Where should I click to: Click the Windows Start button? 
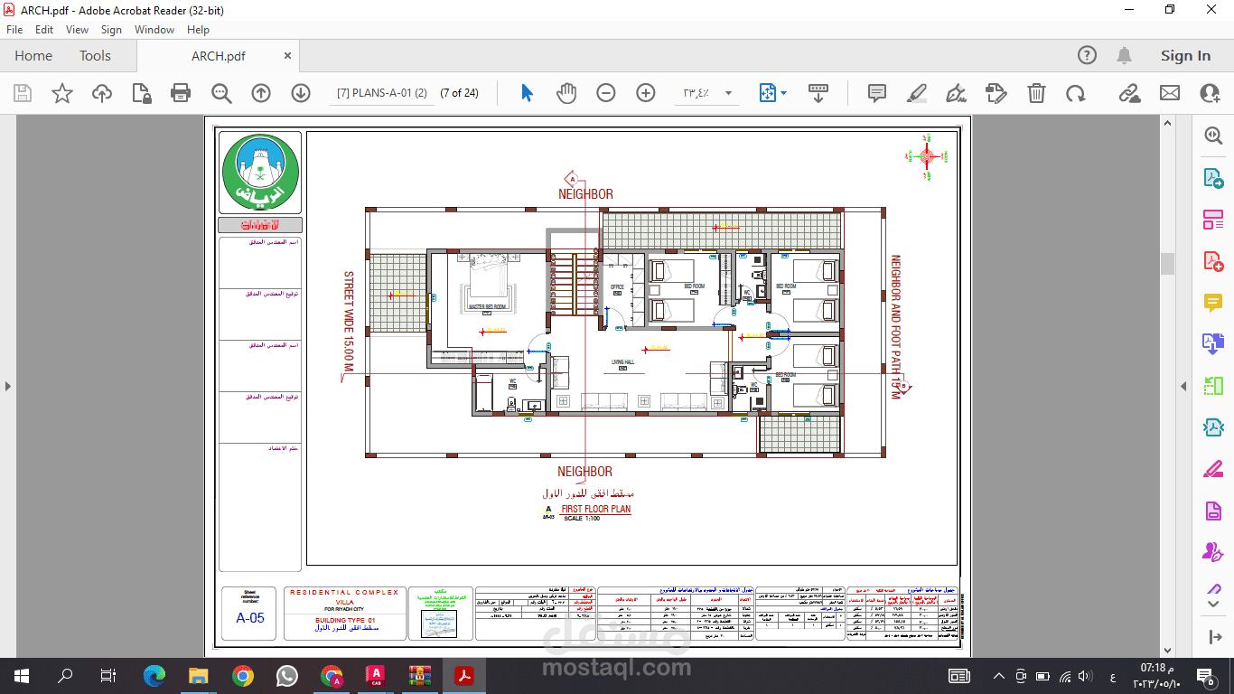tap(21, 675)
